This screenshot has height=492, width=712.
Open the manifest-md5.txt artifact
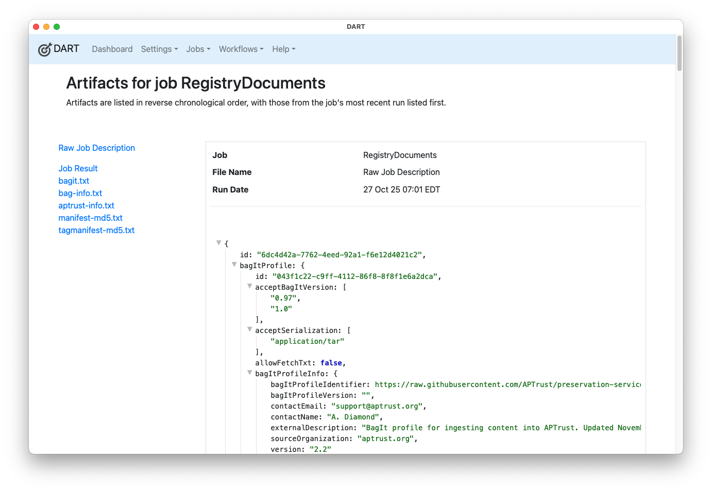[x=90, y=218]
